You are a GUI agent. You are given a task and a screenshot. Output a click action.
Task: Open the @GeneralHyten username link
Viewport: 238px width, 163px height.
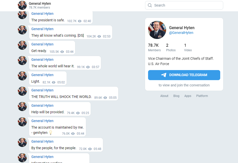coord(181,33)
